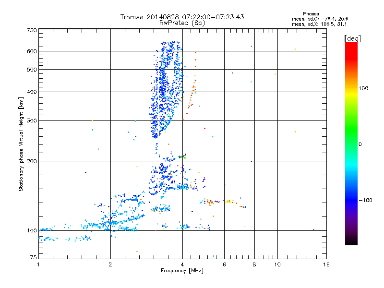Click x-axis tick label '10'
Screen dimensions: 384x288
click(277, 264)
